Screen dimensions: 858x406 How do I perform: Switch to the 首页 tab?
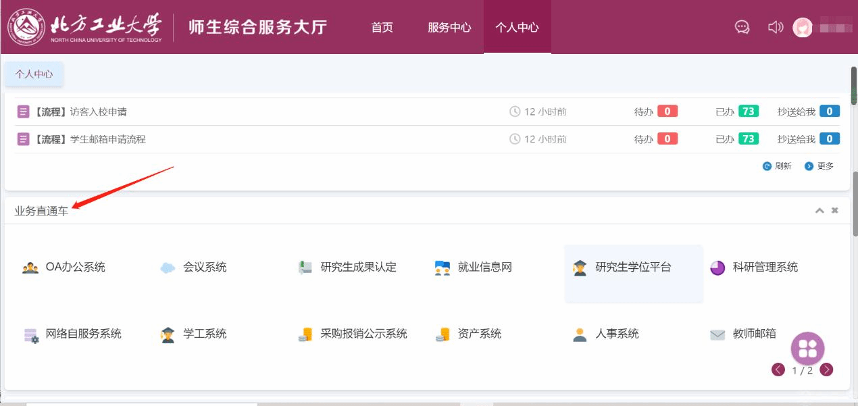[x=382, y=28]
